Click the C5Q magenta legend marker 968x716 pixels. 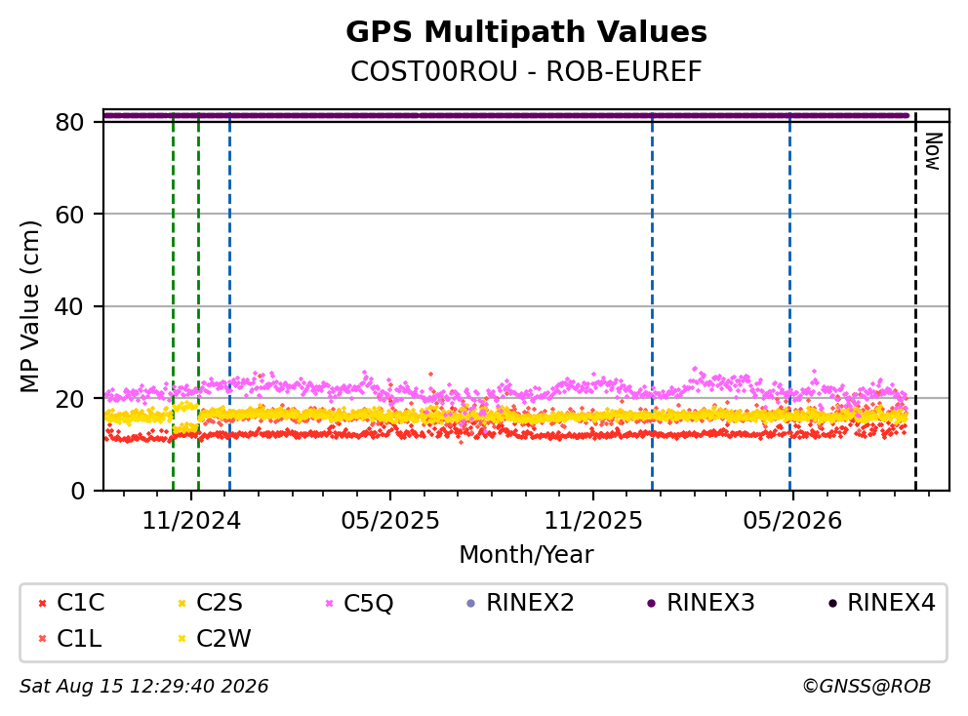point(329,603)
